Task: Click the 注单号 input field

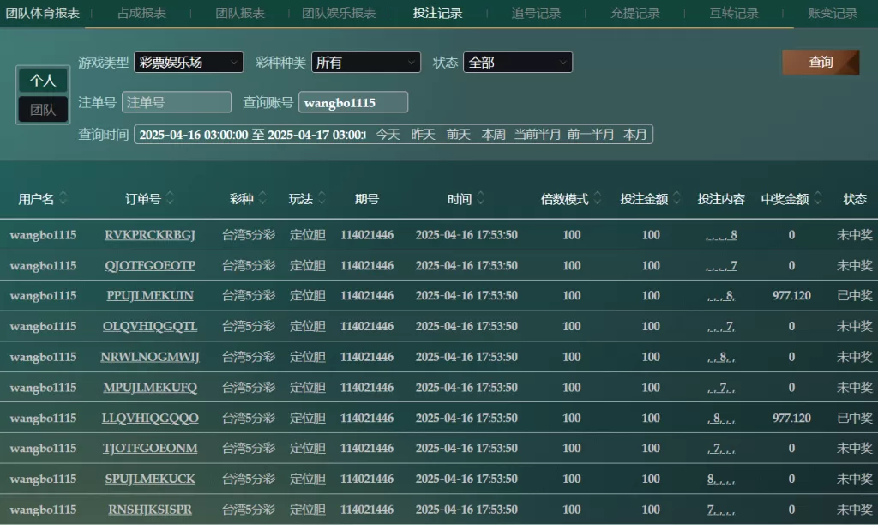Action: tap(177, 102)
